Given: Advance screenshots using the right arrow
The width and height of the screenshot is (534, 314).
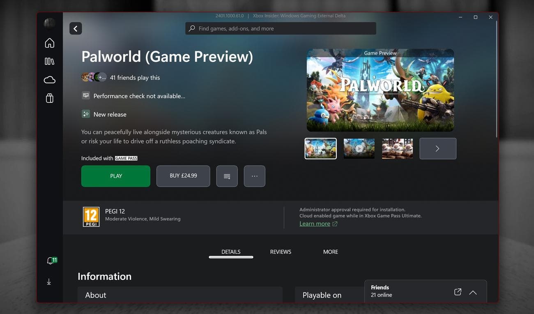Looking at the screenshot, I should (437, 148).
